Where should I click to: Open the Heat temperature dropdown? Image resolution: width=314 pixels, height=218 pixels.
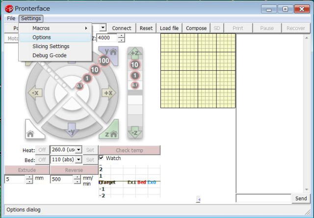78,149
